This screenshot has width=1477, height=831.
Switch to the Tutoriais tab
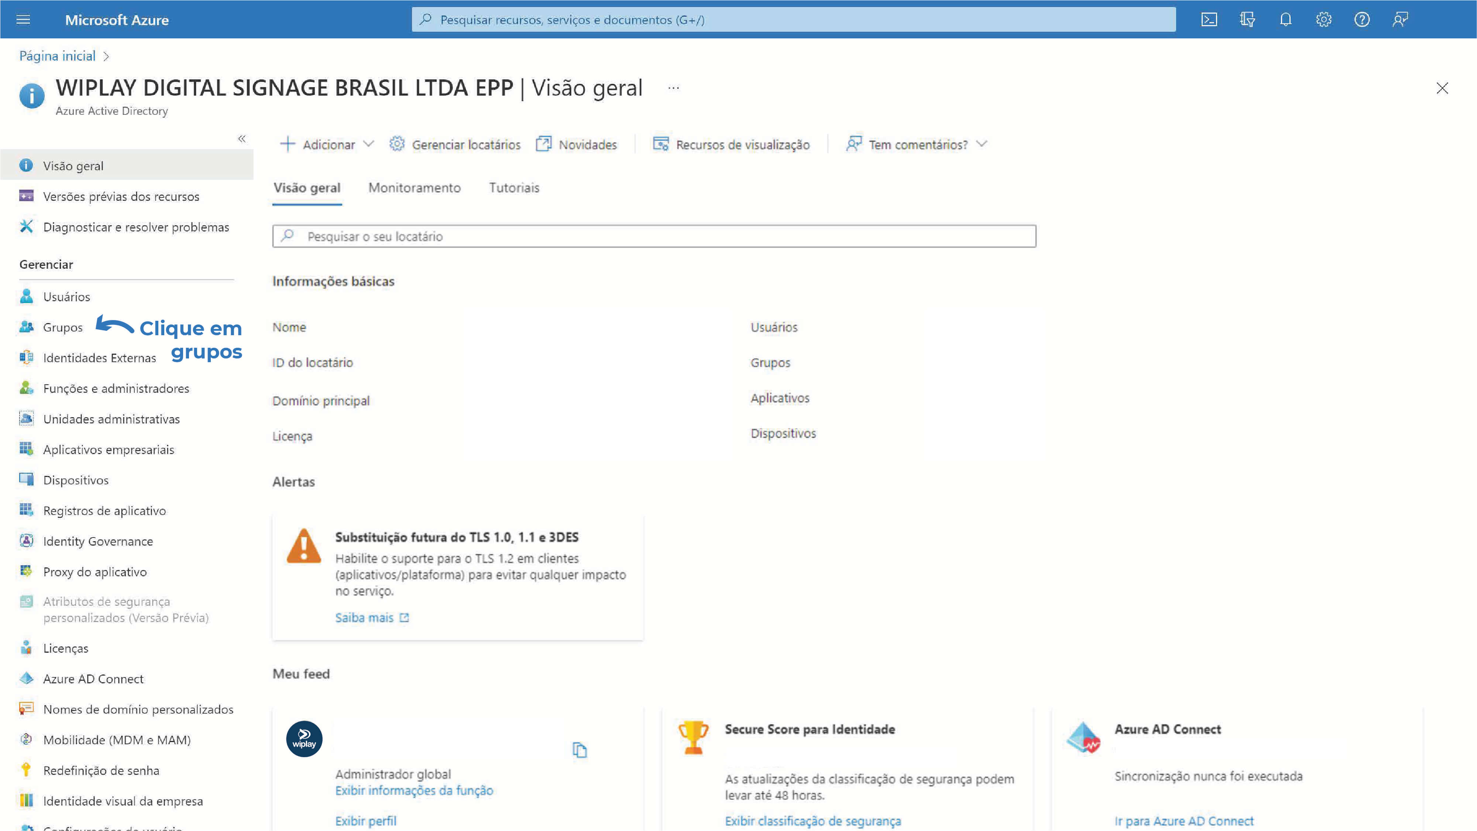tap(514, 188)
